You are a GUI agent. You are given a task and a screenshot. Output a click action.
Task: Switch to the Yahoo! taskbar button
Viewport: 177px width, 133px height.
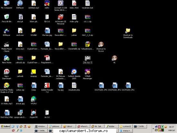coord(70,126)
